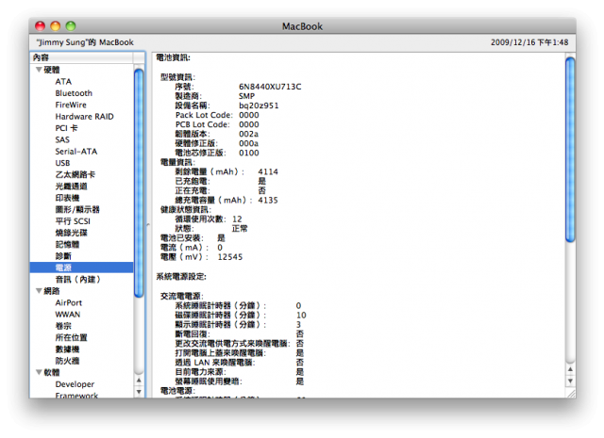This screenshot has width=604, height=438.
Task: Select USB in the hardware list
Action: pos(62,163)
